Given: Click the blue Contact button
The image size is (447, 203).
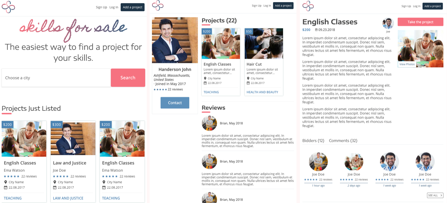Looking at the screenshot, I should pyautogui.click(x=175, y=103).
